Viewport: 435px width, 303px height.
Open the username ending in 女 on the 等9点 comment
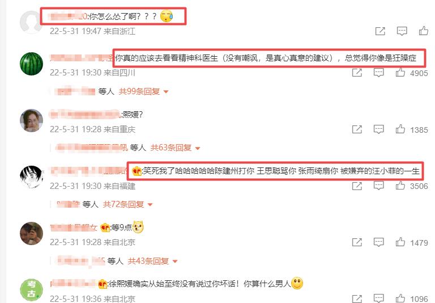[74, 228]
